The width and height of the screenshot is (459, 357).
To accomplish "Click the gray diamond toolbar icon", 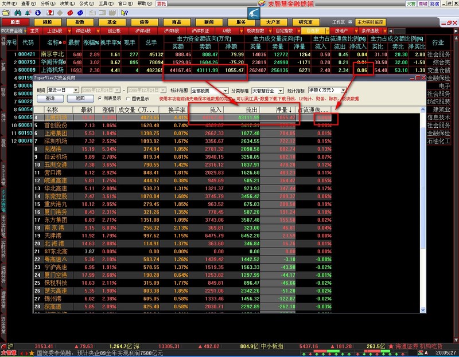I will (x=60, y=13).
